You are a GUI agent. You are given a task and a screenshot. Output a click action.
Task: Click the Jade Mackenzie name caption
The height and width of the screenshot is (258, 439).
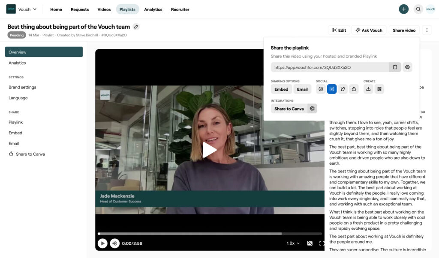117,196
